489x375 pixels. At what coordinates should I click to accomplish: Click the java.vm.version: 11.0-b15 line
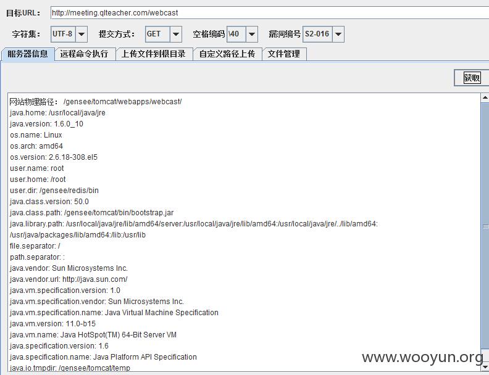[x=52, y=324]
